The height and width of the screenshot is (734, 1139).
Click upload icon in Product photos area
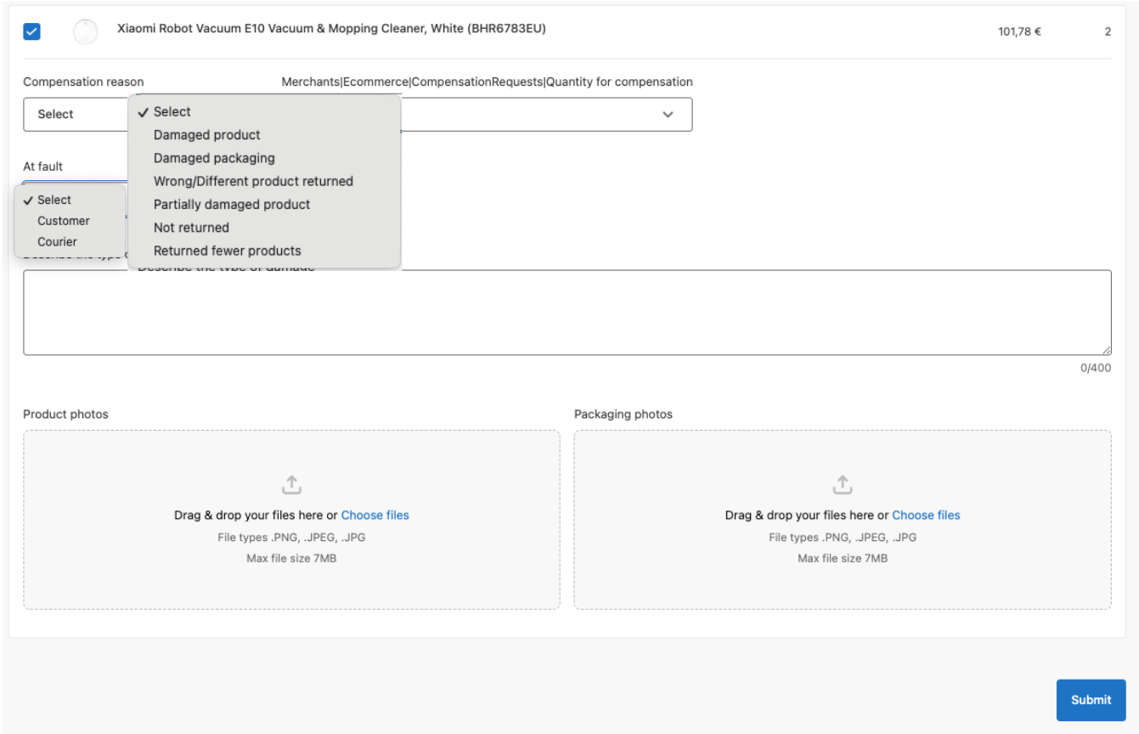tap(291, 484)
